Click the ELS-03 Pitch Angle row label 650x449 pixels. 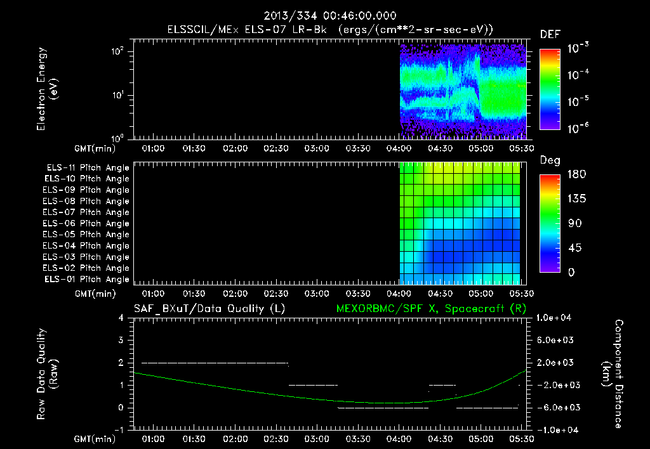[x=86, y=257]
